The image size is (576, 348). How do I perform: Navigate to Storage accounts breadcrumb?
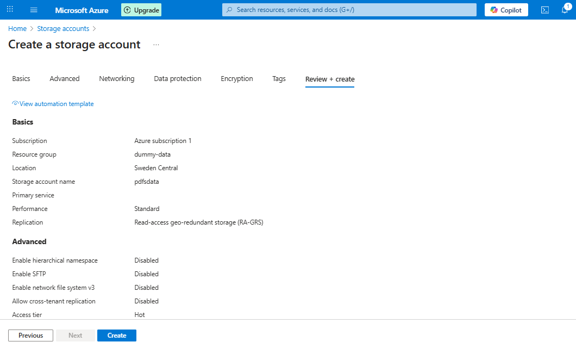click(63, 28)
